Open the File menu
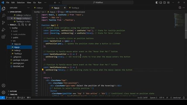This screenshot has width=187, height=105. [8, 3]
